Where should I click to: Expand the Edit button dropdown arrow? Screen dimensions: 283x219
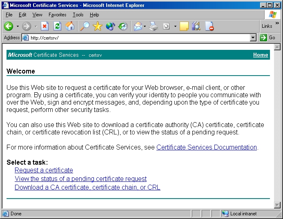tap(175, 27)
